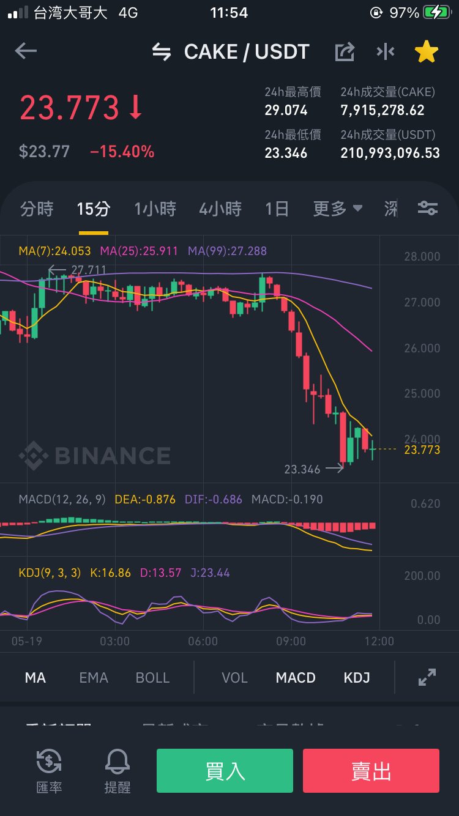Open the 匯率 exchange rate icon
Viewport: 459px width, 816px height.
tap(49, 771)
